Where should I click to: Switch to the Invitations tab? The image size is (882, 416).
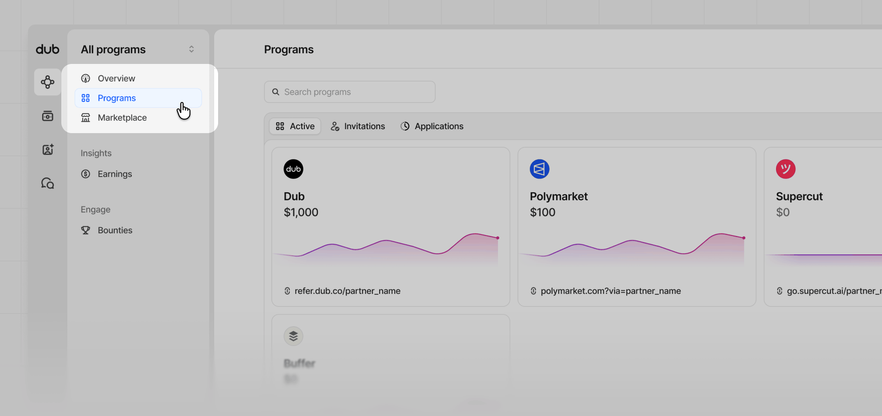tap(358, 126)
